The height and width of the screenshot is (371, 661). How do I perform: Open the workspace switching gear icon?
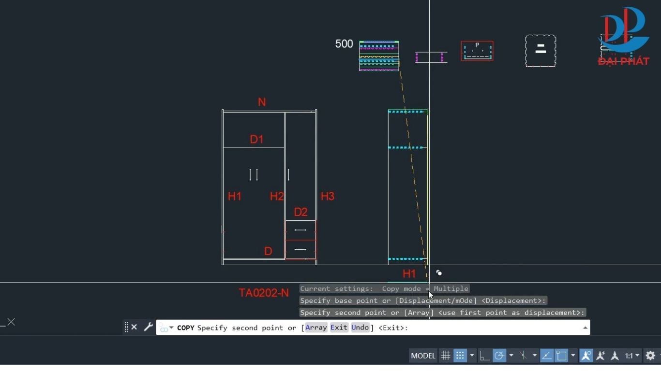650,356
